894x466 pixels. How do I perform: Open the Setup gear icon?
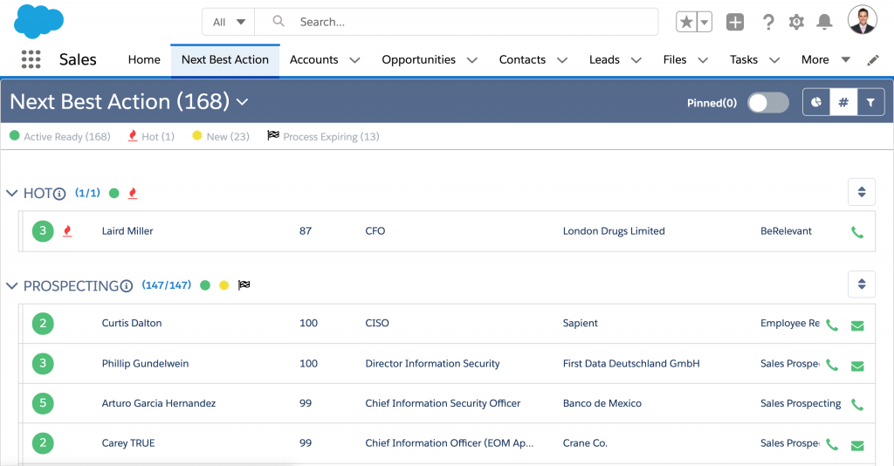click(796, 22)
